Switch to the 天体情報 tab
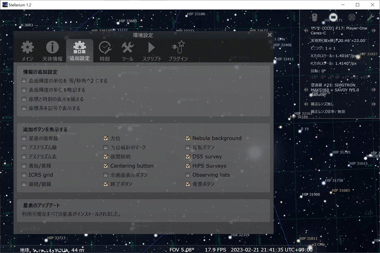380x253 pixels. point(53,51)
